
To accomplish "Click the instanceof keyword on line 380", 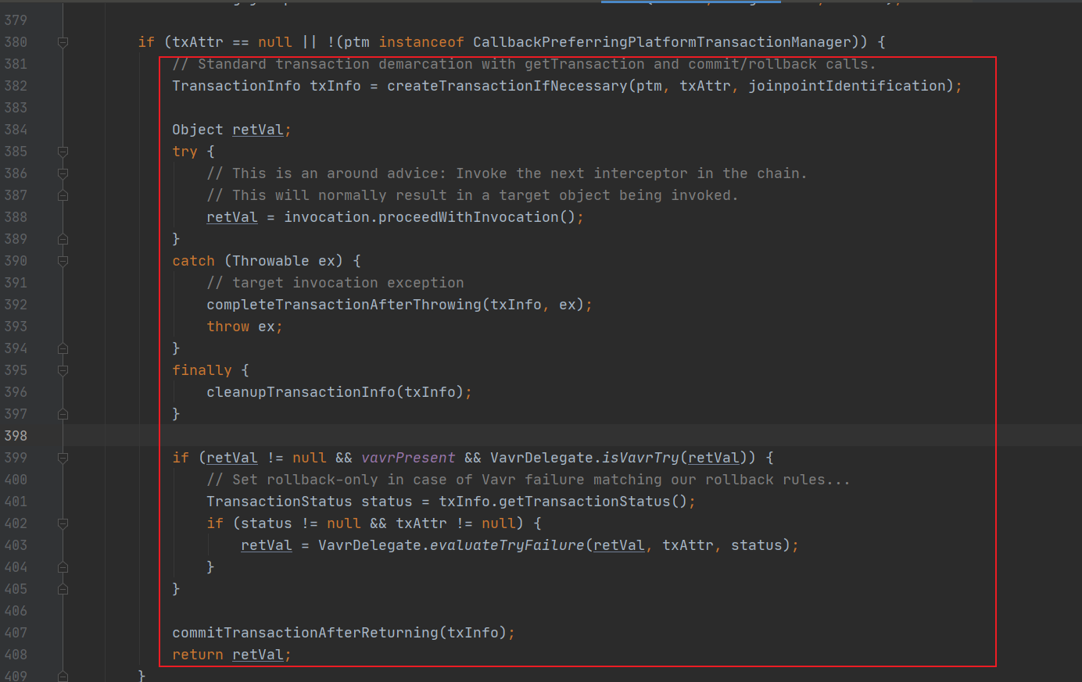I will click(x=421, y=42).
